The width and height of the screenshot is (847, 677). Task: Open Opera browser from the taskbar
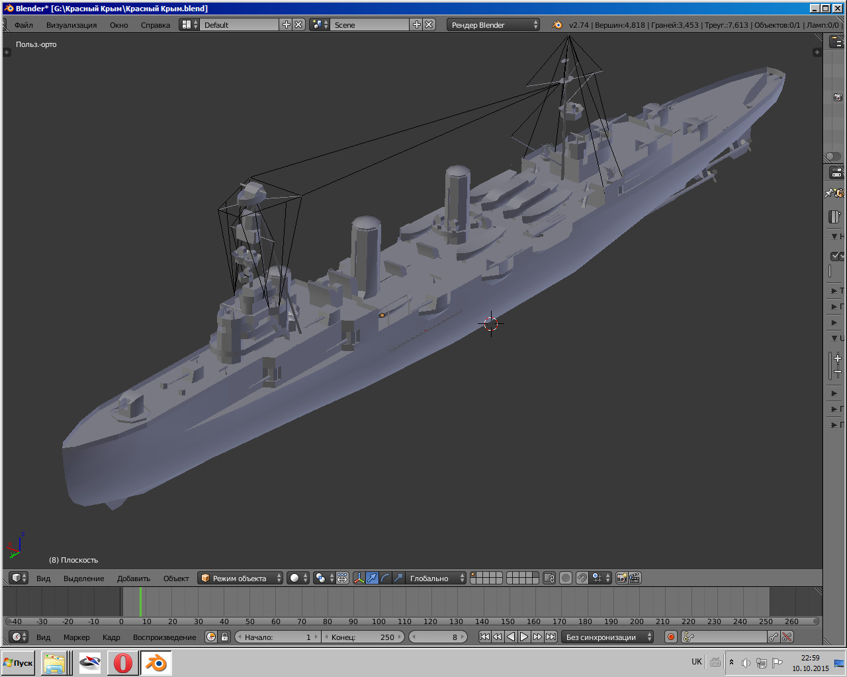coord(123,662)
